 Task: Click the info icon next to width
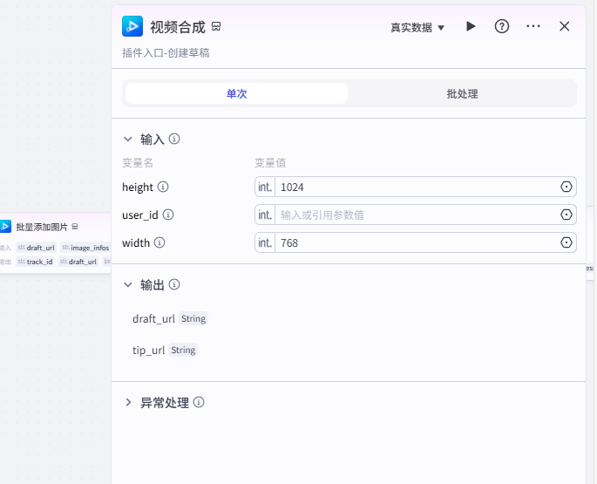(x=159, y=242)
